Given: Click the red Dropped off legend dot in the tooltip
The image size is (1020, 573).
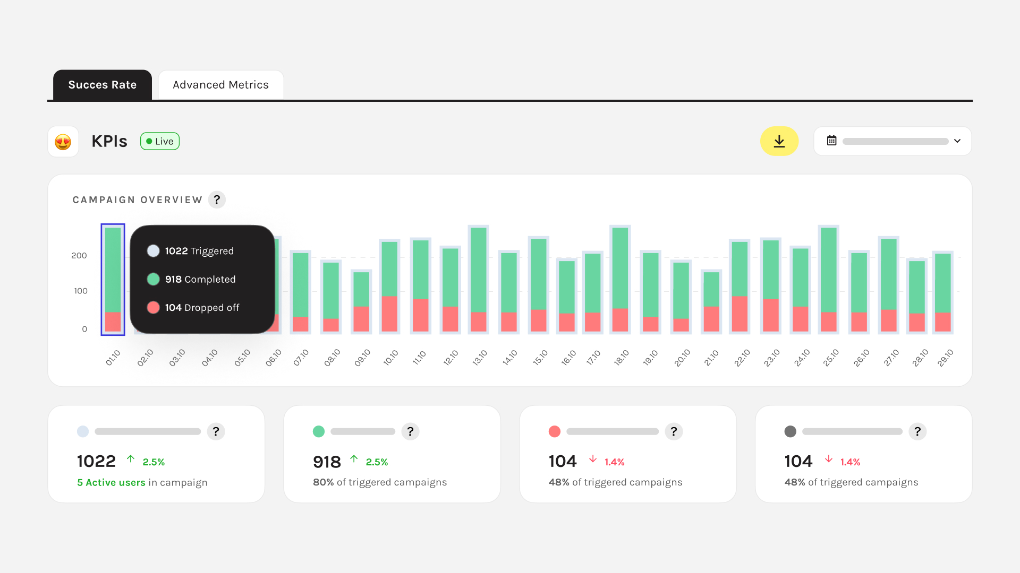Looking at the screenshot, I should (153, 308).
